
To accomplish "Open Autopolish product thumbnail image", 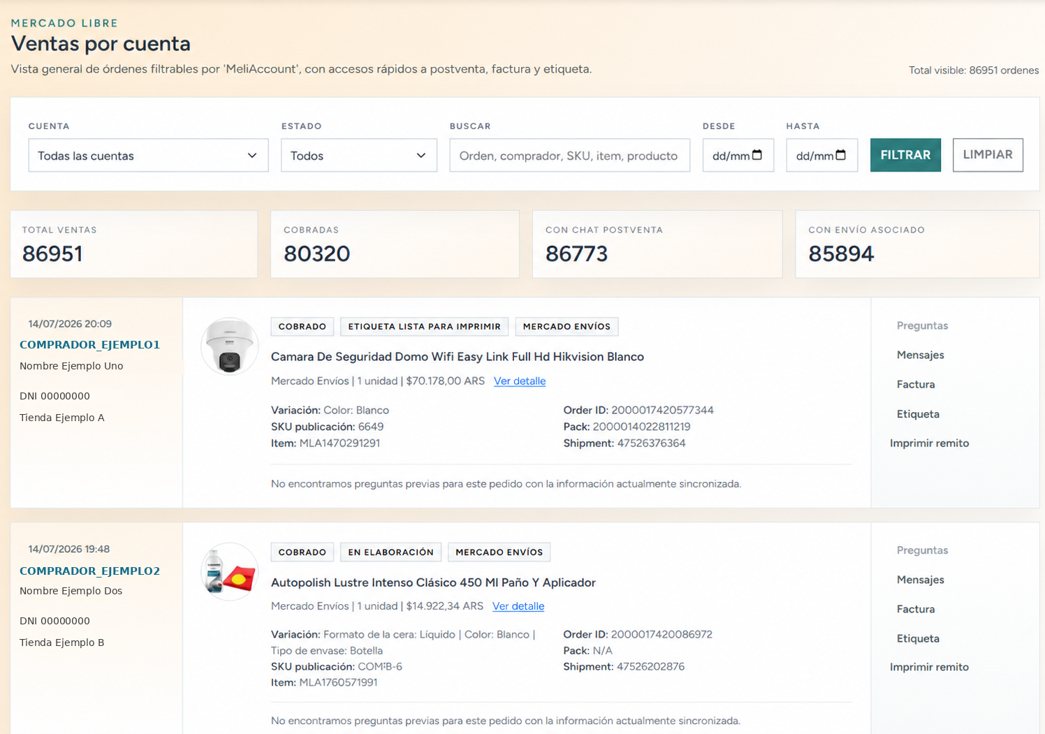I will (229, 572).
